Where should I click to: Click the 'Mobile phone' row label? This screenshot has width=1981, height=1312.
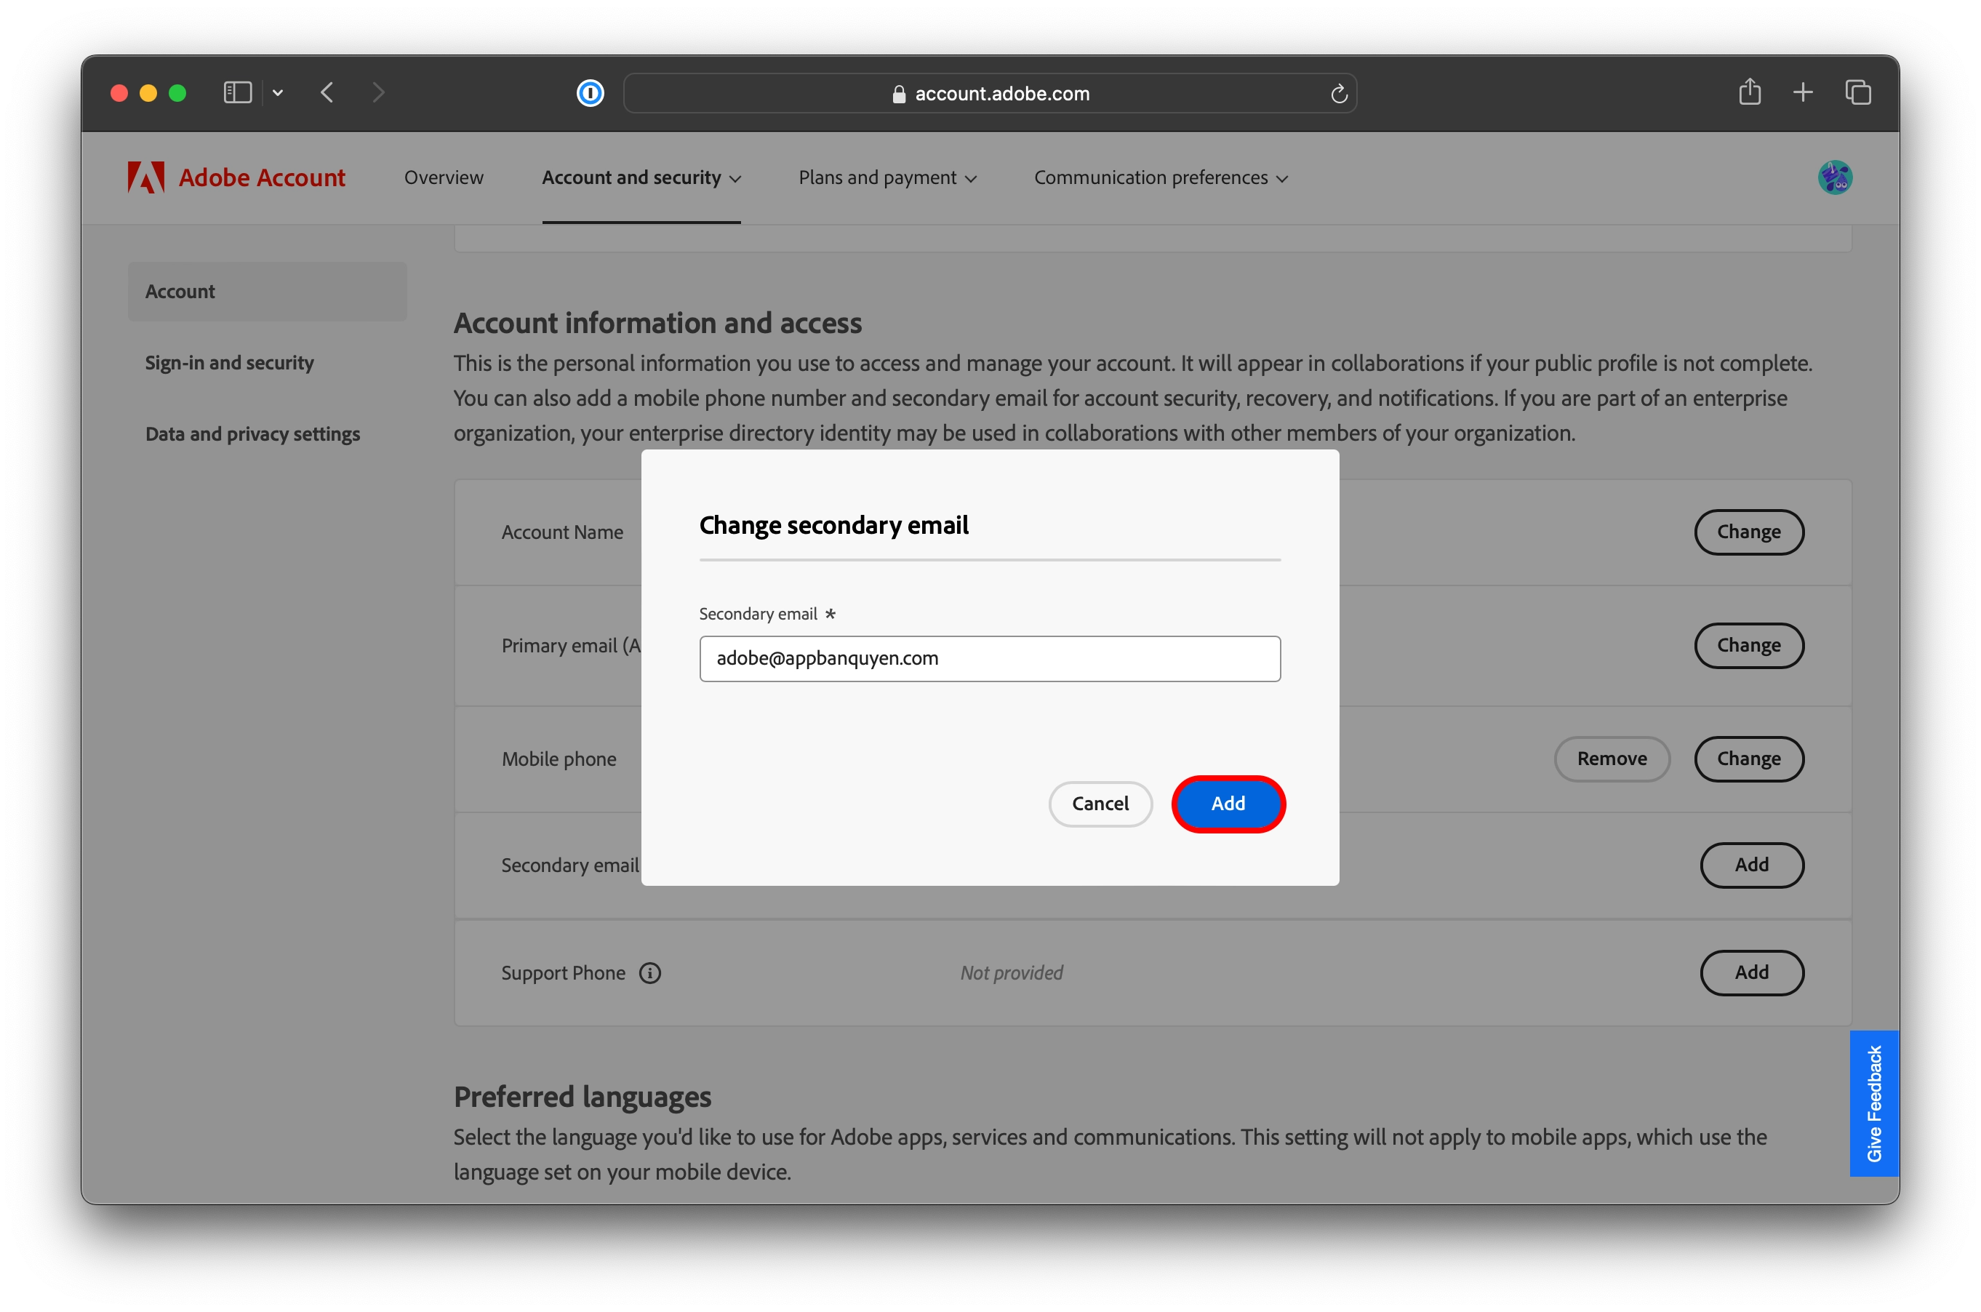[559, 759]
